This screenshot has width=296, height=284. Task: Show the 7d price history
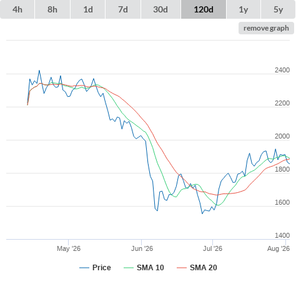click(123, 9)
